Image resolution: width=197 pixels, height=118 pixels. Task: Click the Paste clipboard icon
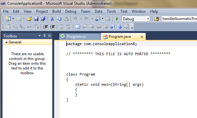pos(66,19)
